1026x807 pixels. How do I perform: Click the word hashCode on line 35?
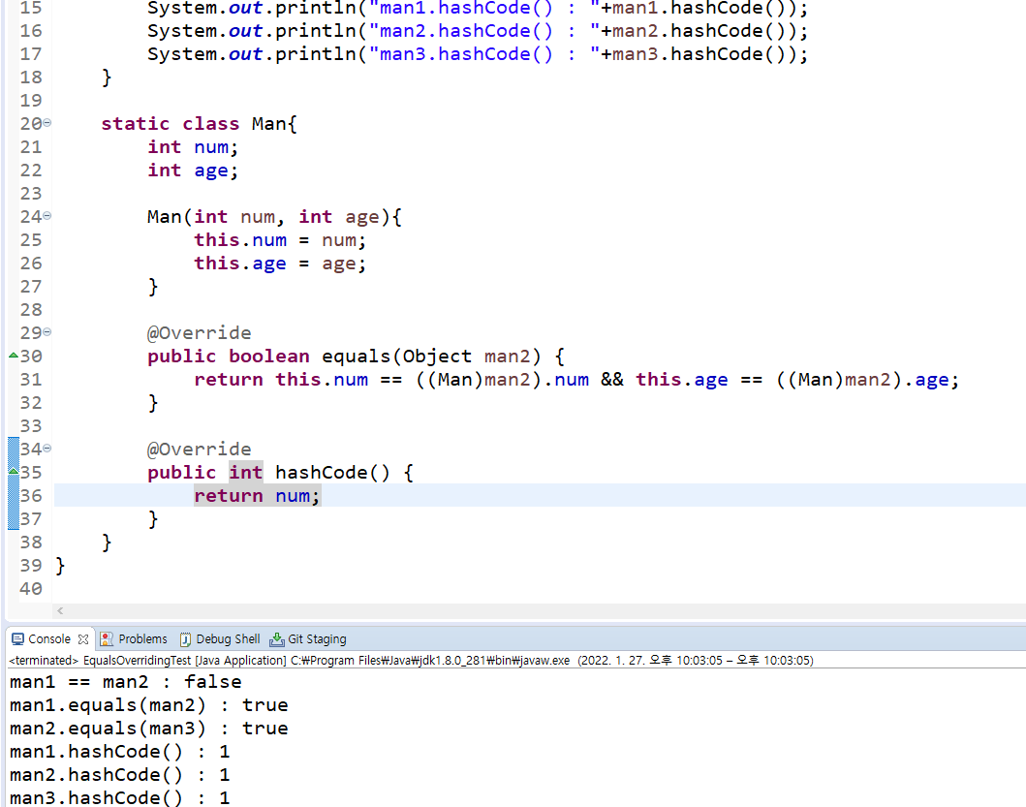pos(322,473)
